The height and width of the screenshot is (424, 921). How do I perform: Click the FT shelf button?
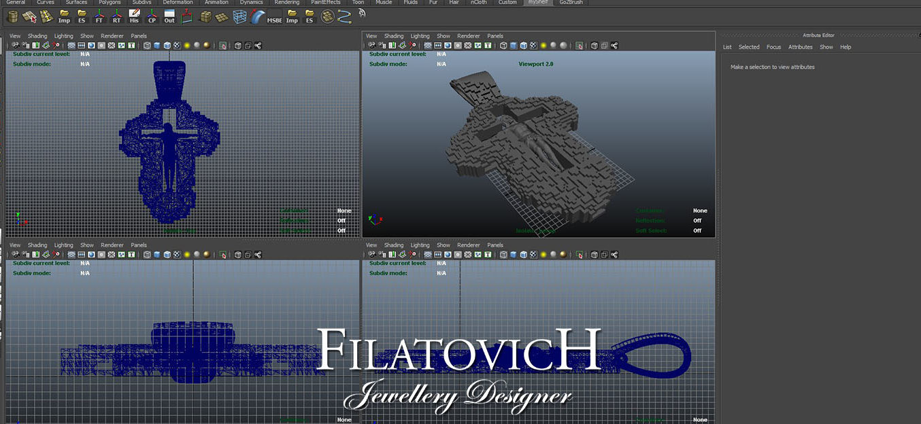pyautogui.click(x=99, y=16)
